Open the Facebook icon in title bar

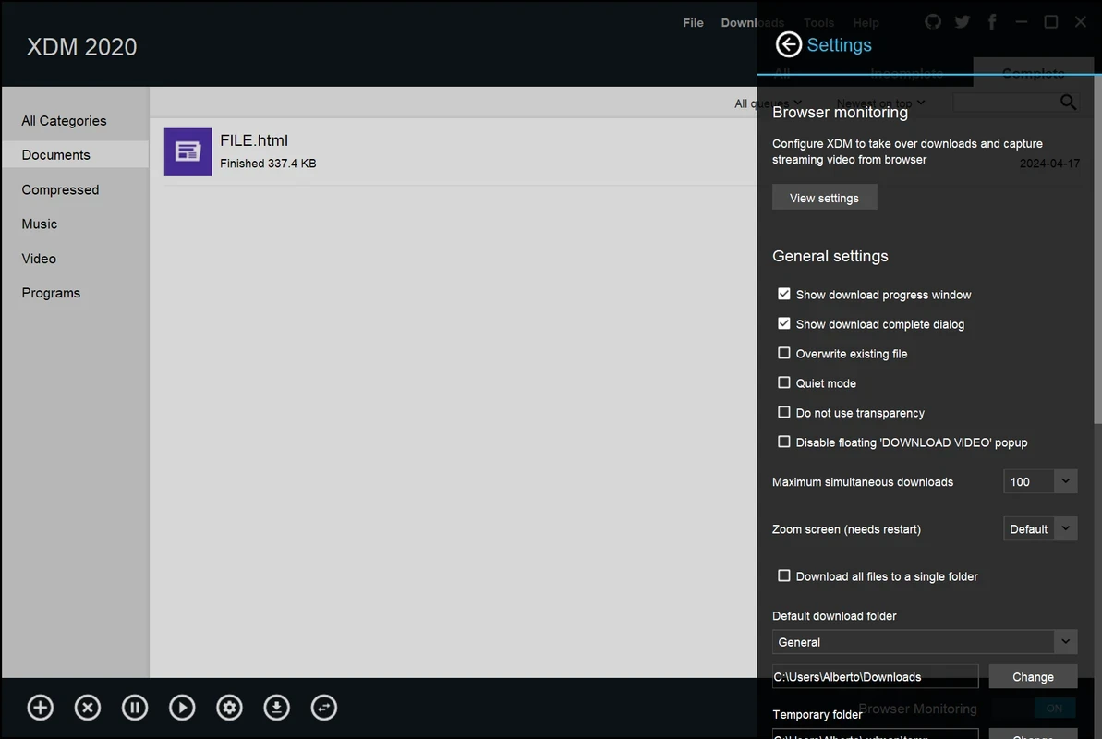[x=992, y=22]
